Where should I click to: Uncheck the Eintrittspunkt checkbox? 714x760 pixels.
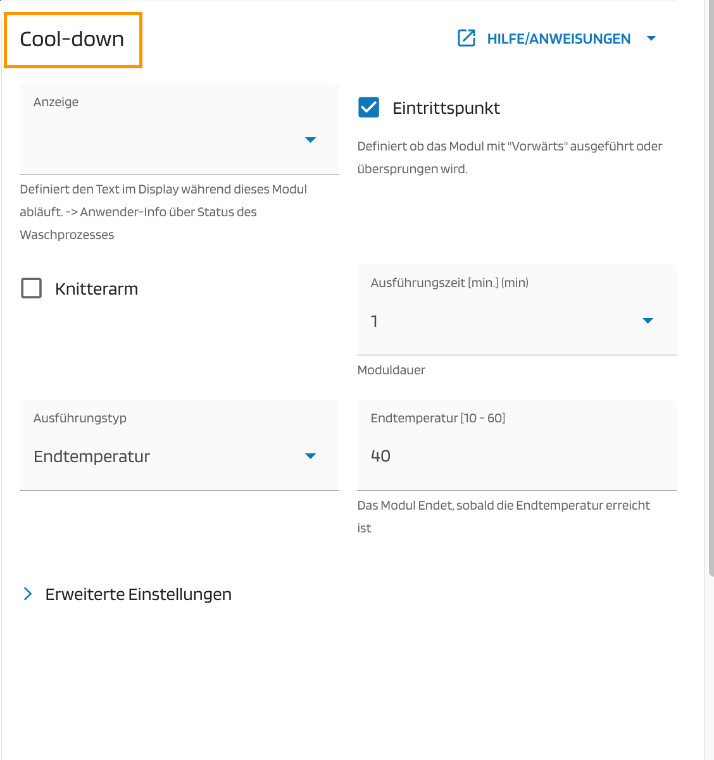coord(368,107)
